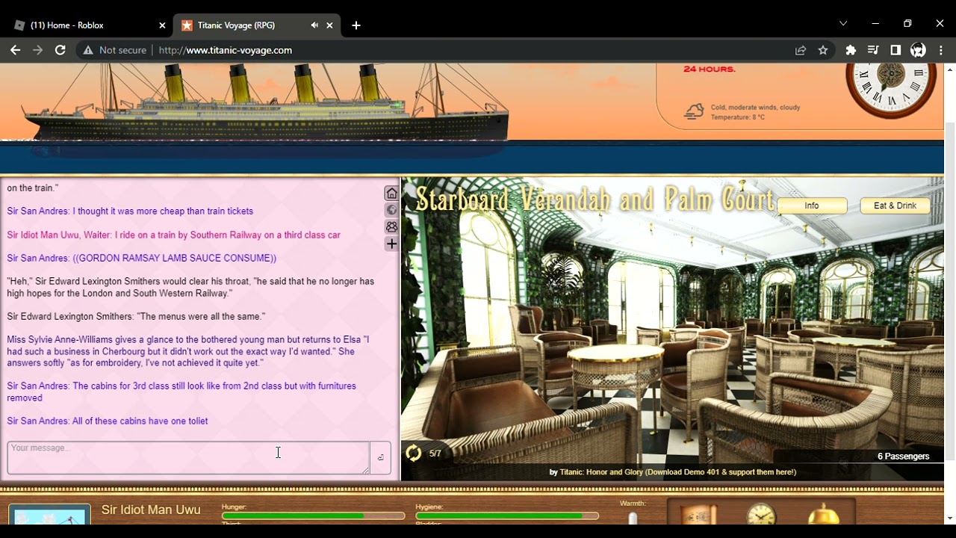Click the Temperature: 8 °C text
Image resolution: width=956 pixels, height=538 pixels.
738,117
